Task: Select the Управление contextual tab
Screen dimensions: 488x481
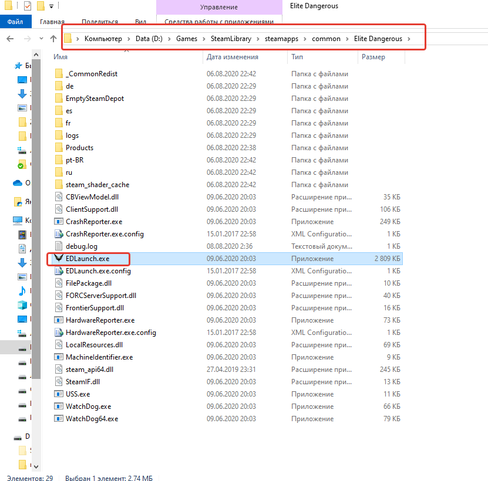Action: 219,7
